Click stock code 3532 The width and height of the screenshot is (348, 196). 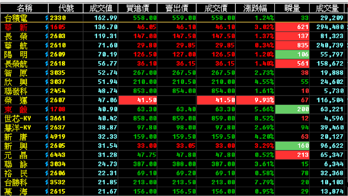click(58, 182)
